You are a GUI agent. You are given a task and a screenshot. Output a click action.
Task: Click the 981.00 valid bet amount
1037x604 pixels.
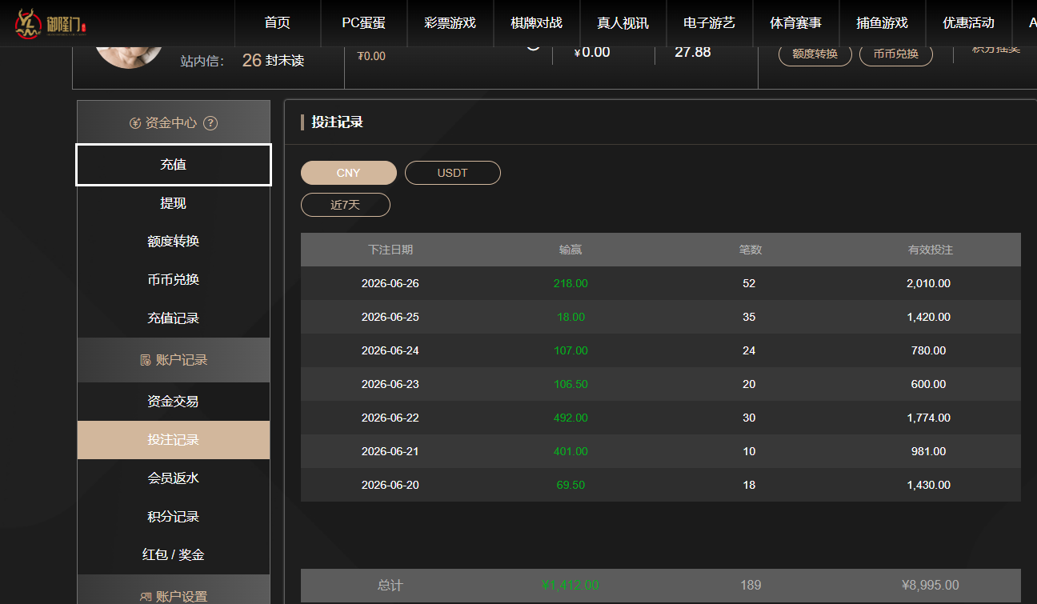coord(928,451)
